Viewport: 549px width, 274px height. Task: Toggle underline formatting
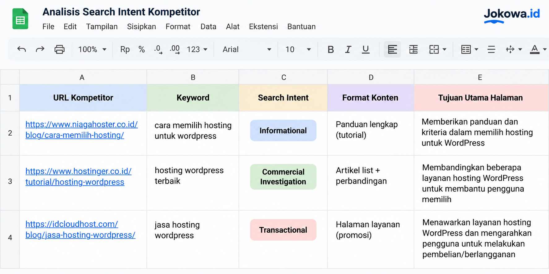point(365,49)
